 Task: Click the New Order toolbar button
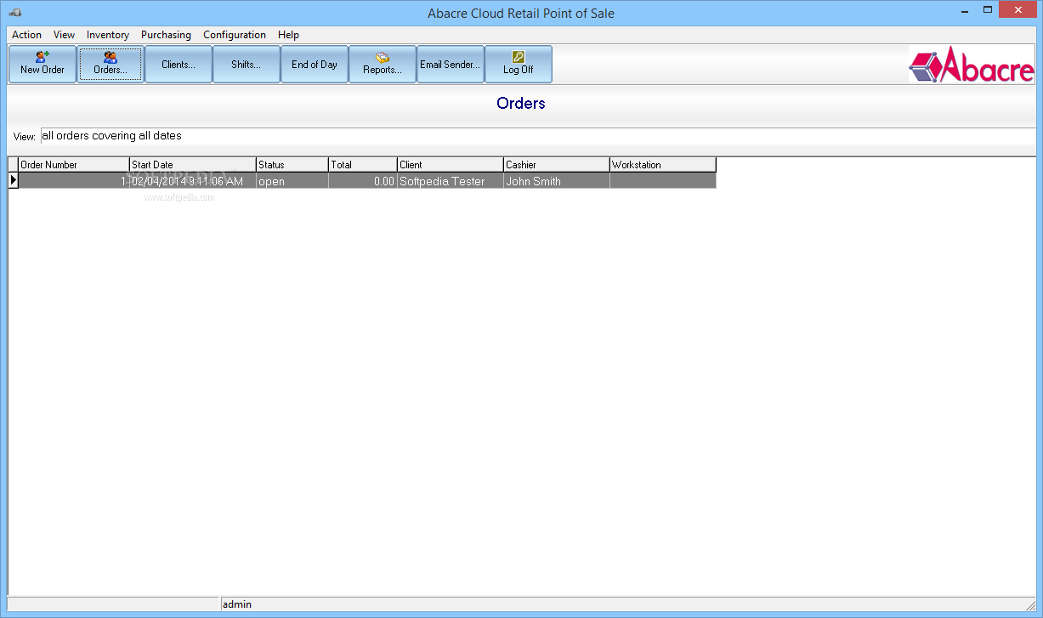click(43, 64)
